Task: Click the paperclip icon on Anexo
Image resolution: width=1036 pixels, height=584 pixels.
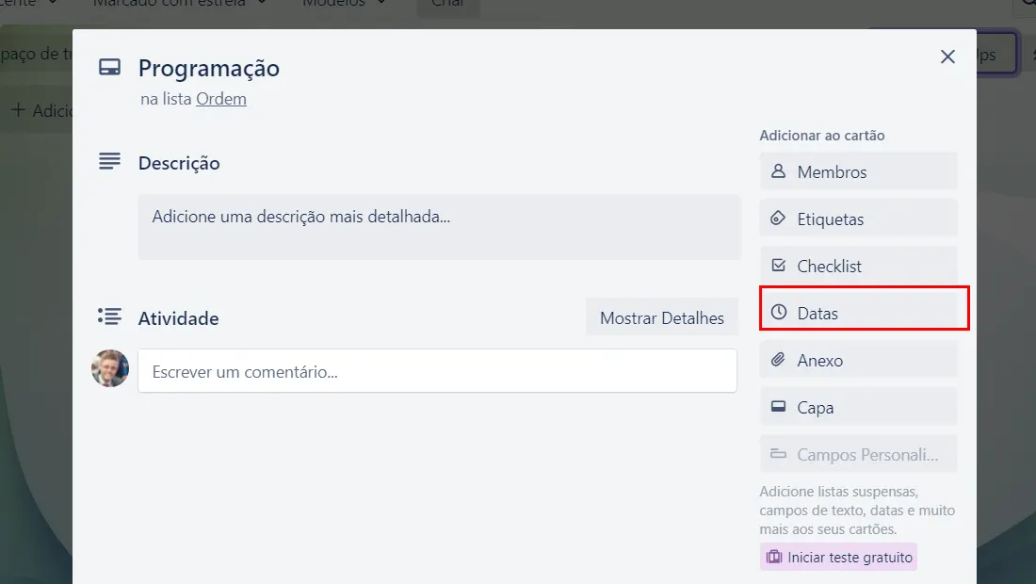Action: pos(778,360)
